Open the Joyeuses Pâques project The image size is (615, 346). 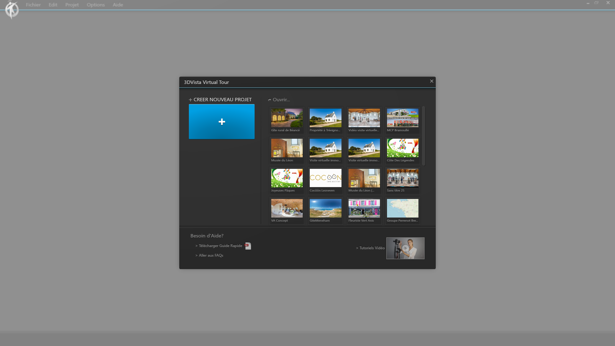point(287,181)
